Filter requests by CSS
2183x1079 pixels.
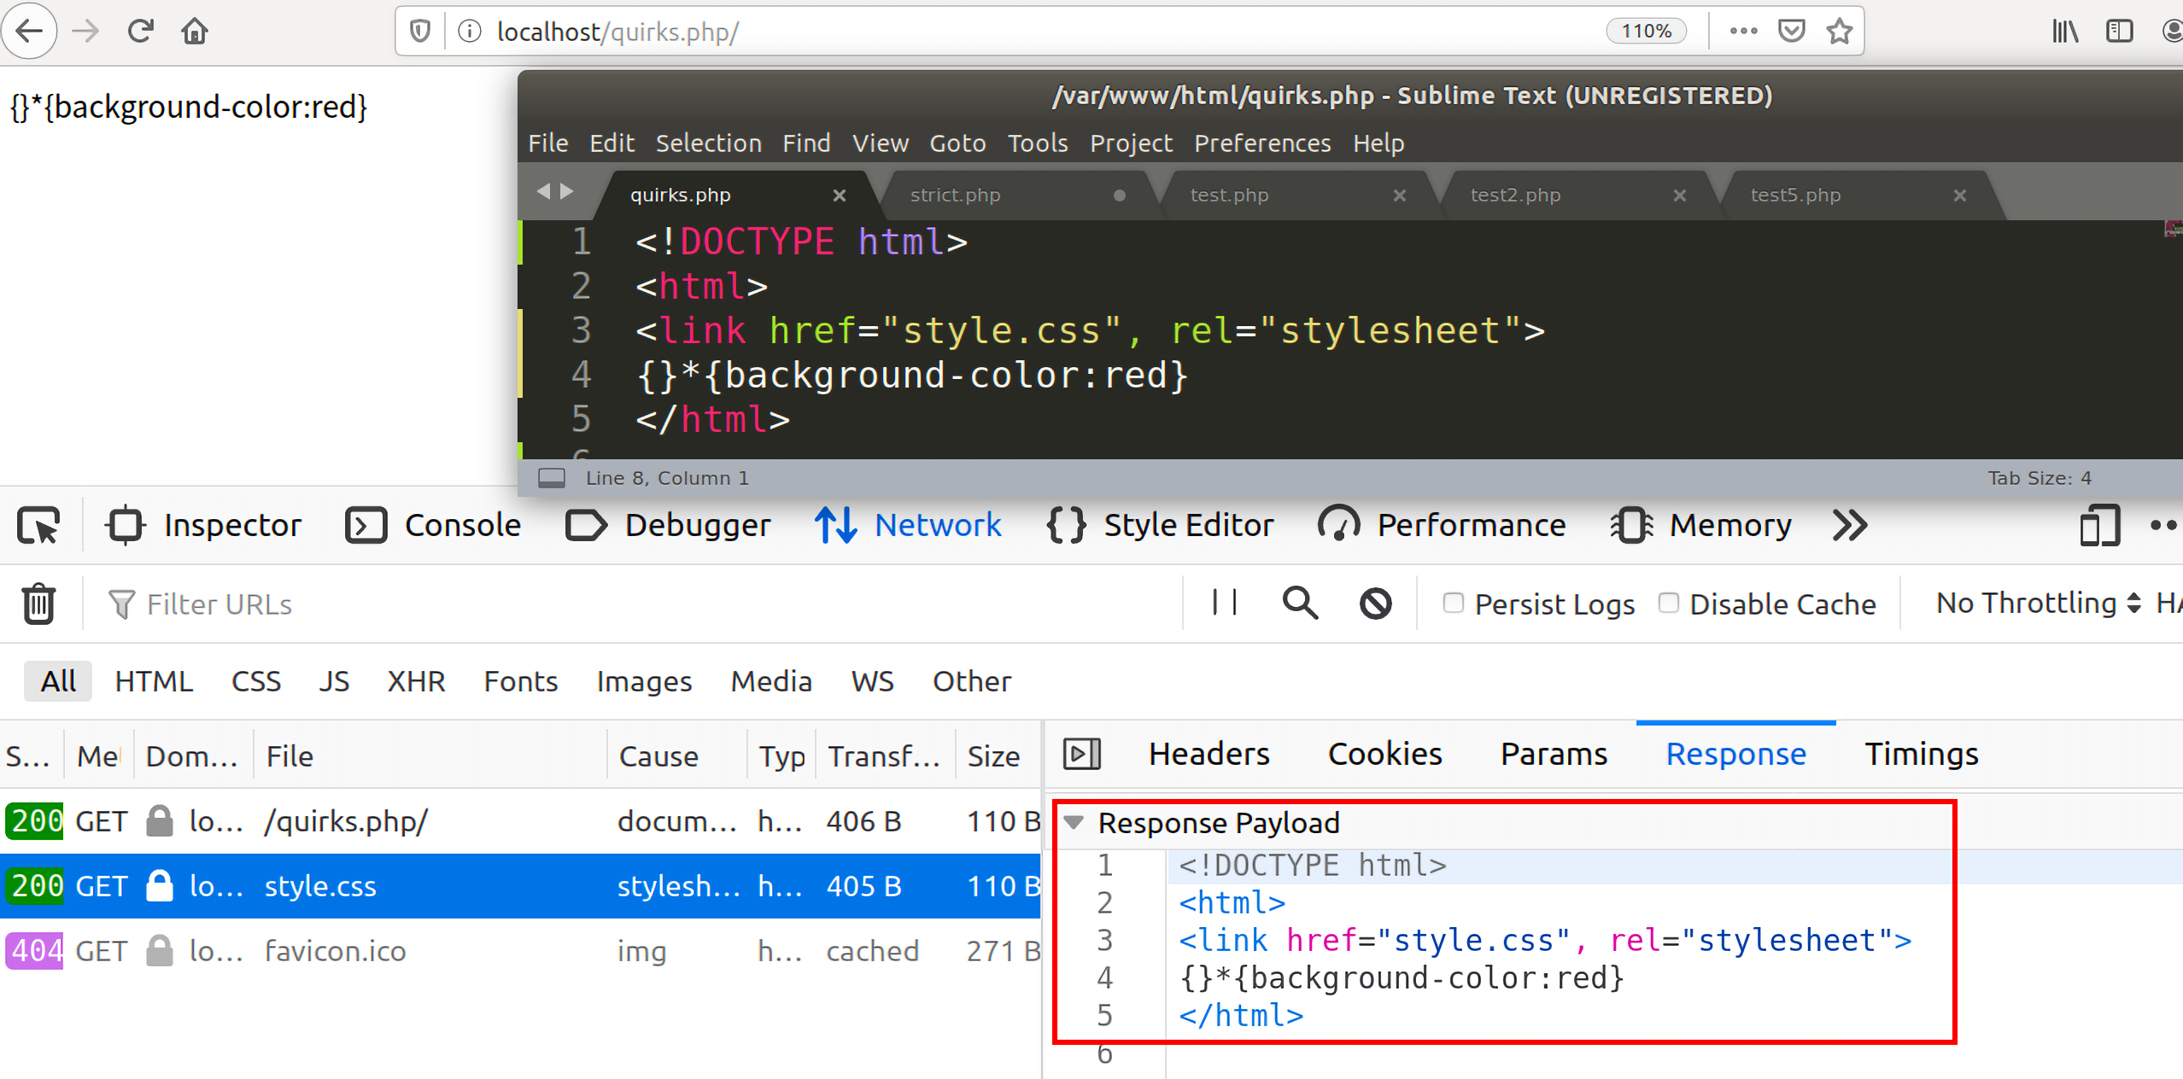255,681
